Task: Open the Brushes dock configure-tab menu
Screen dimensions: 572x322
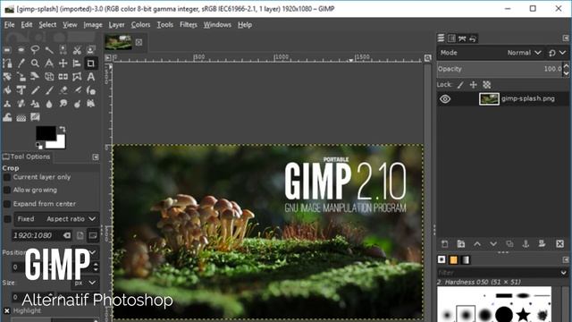Action: [x=566, y=259]
